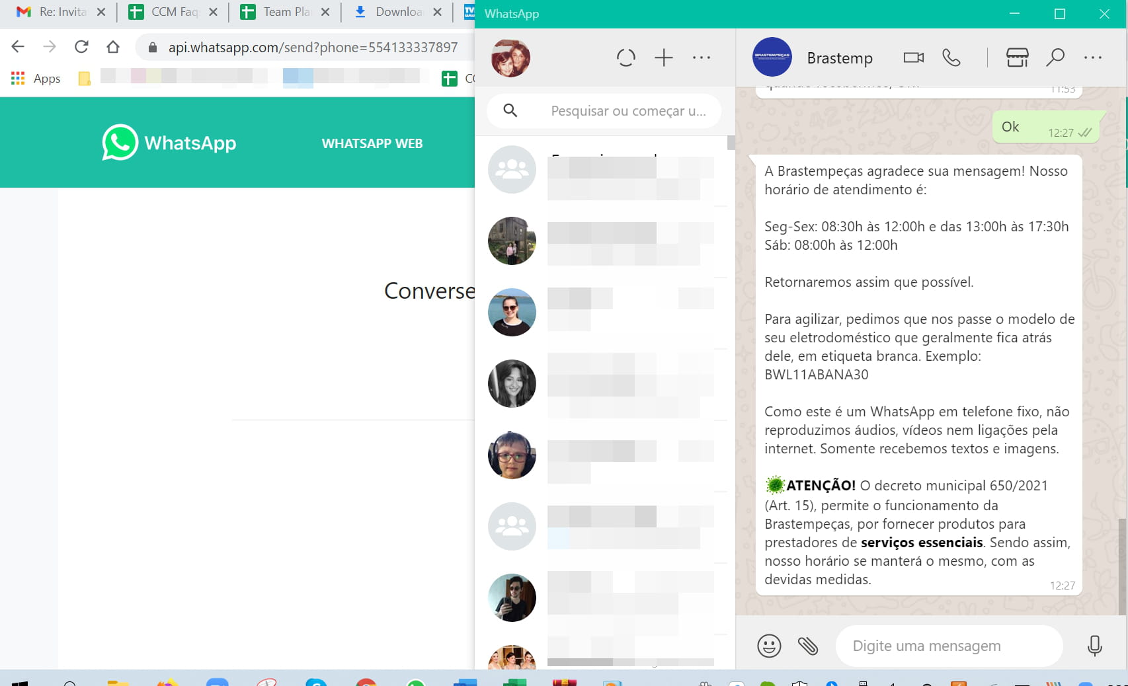Click the Brastemp contact avatar
The image size is (1128, 686).
coord(772,57)
